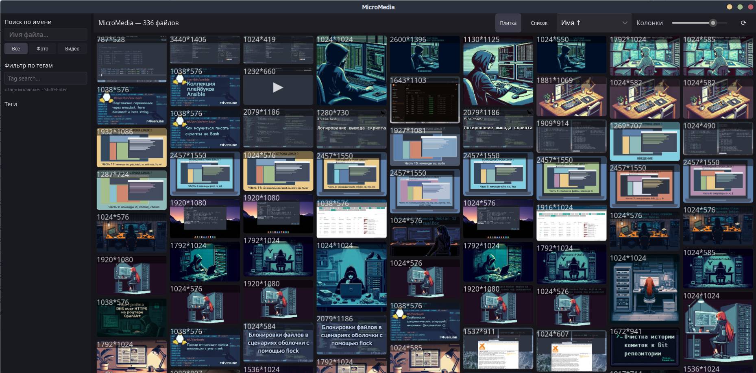Switch to Плитка tile view
This screenshot has height=373, width=756.
[508, 23]
